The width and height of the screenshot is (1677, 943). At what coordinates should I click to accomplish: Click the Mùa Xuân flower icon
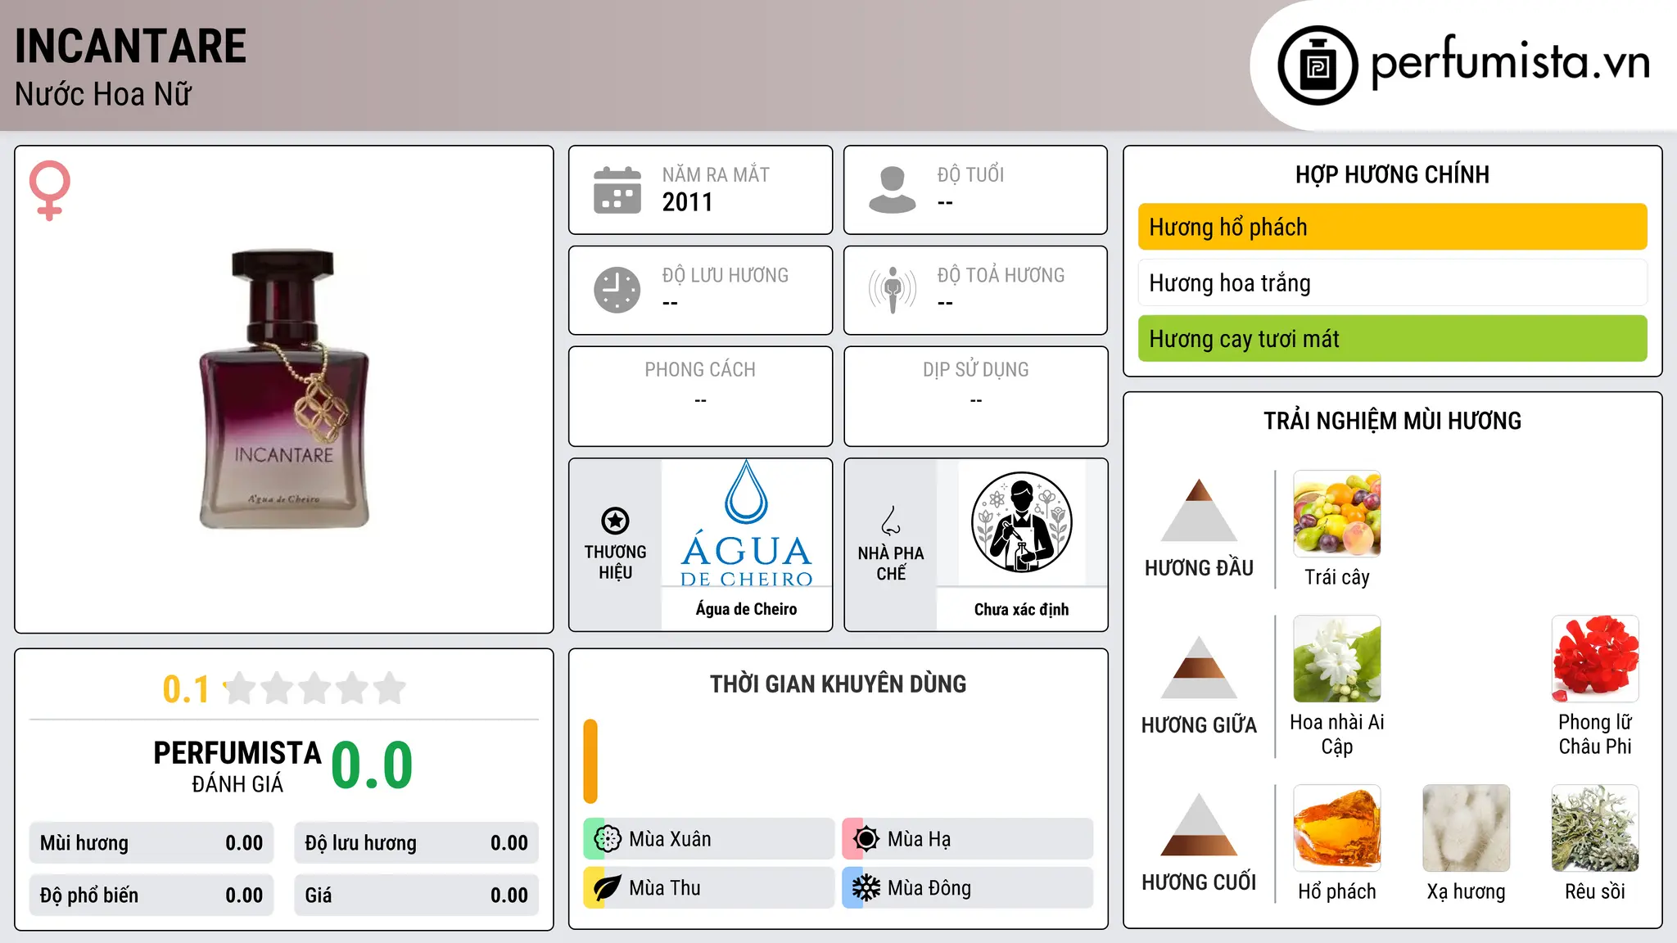point(608,839)
